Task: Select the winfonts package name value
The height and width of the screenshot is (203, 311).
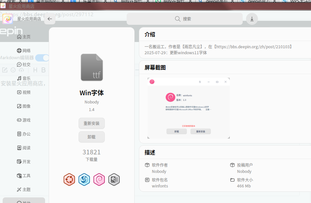Action: (x=160, y=186)
